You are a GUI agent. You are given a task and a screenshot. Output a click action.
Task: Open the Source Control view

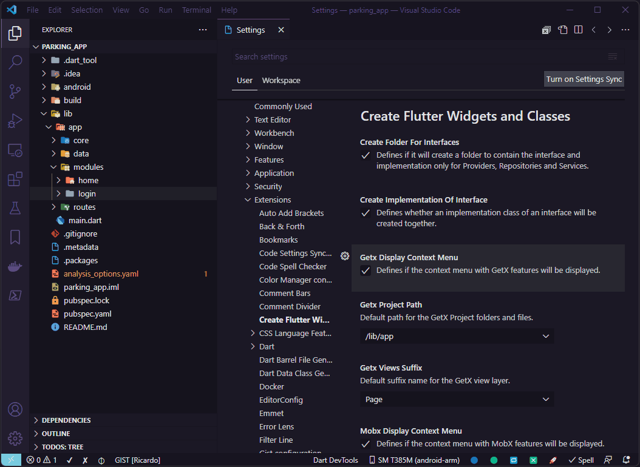pos(15,92)
